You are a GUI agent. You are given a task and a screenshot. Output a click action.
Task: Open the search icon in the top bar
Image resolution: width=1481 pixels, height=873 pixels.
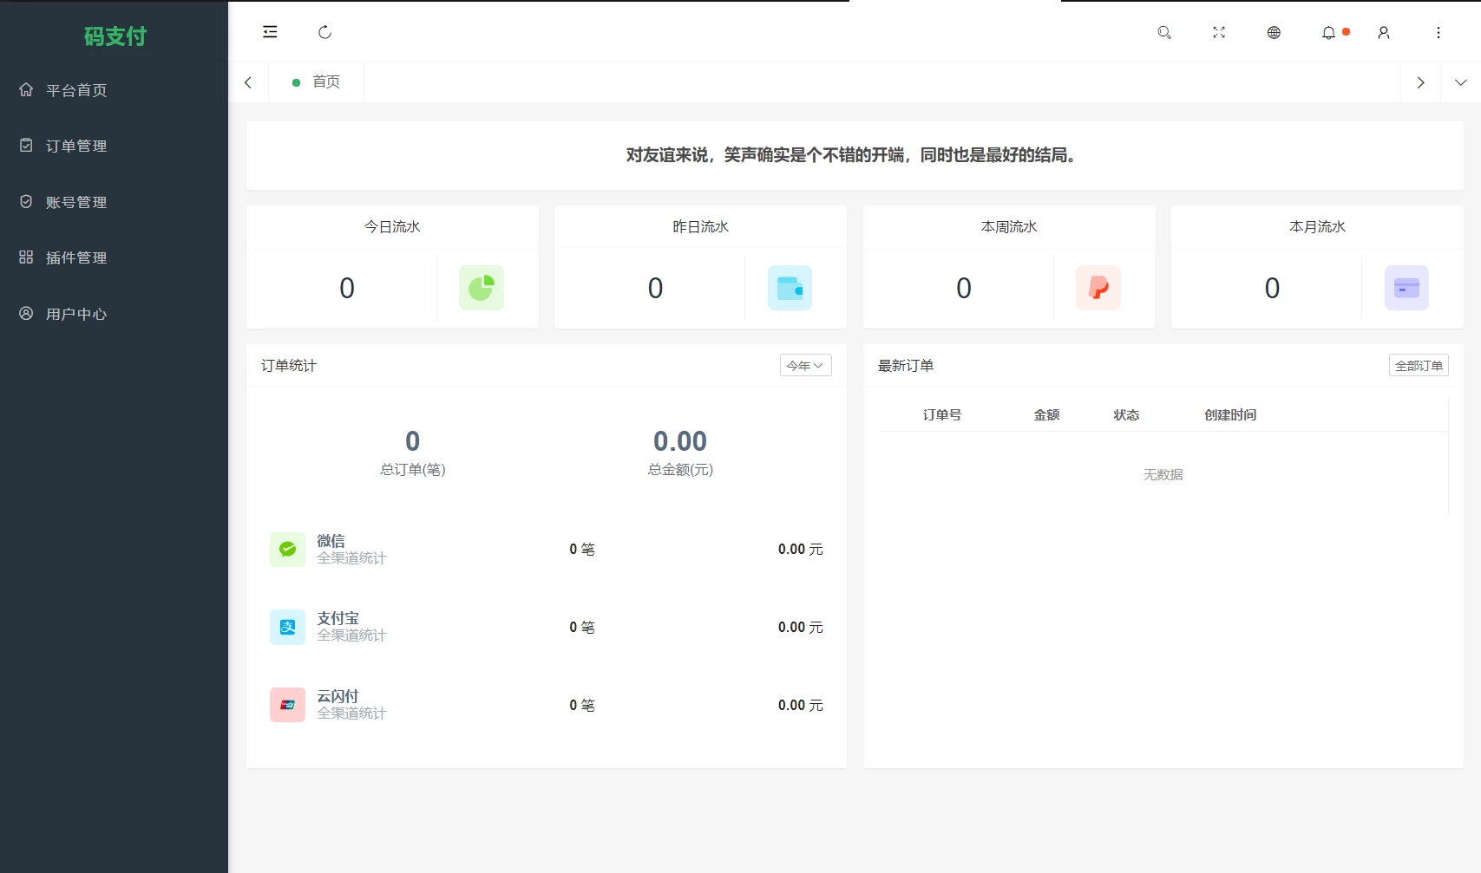pyautogui.click(x=1164, y=32)
